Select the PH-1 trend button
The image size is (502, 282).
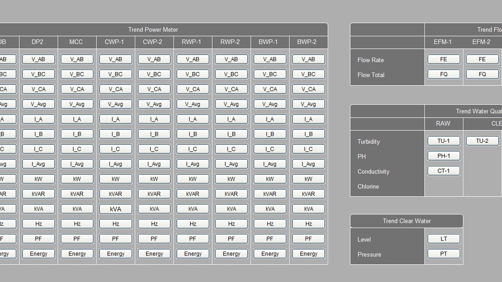point(443,156)
